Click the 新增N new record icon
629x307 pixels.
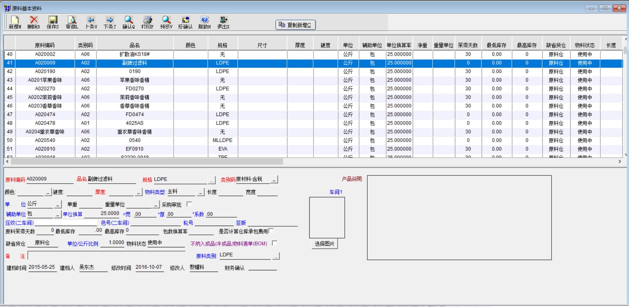[15, 23]
